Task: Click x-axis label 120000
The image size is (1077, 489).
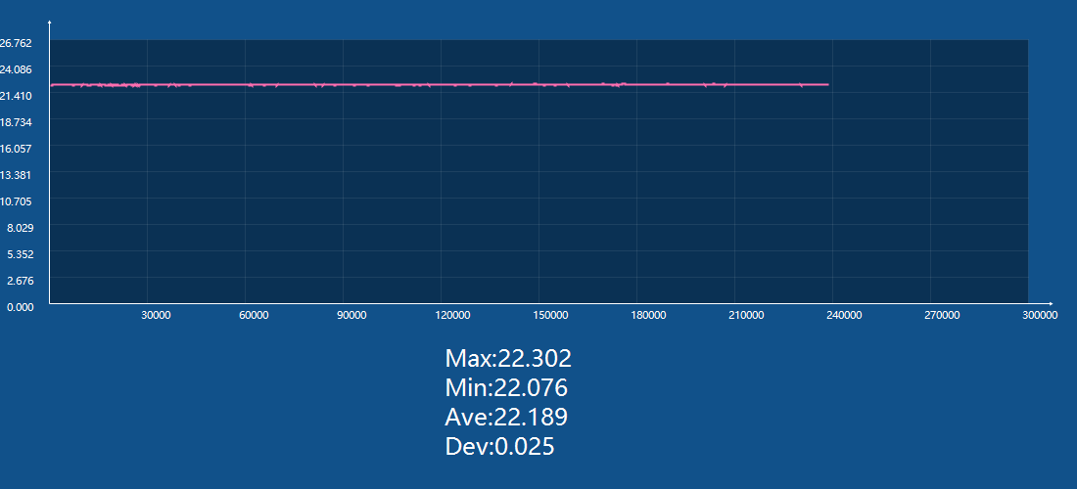Action: (x=453, y=315)
